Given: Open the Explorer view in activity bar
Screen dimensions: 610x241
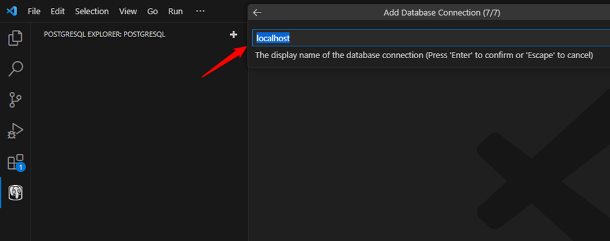Looking at the screenshot, I should pos(15,38).
